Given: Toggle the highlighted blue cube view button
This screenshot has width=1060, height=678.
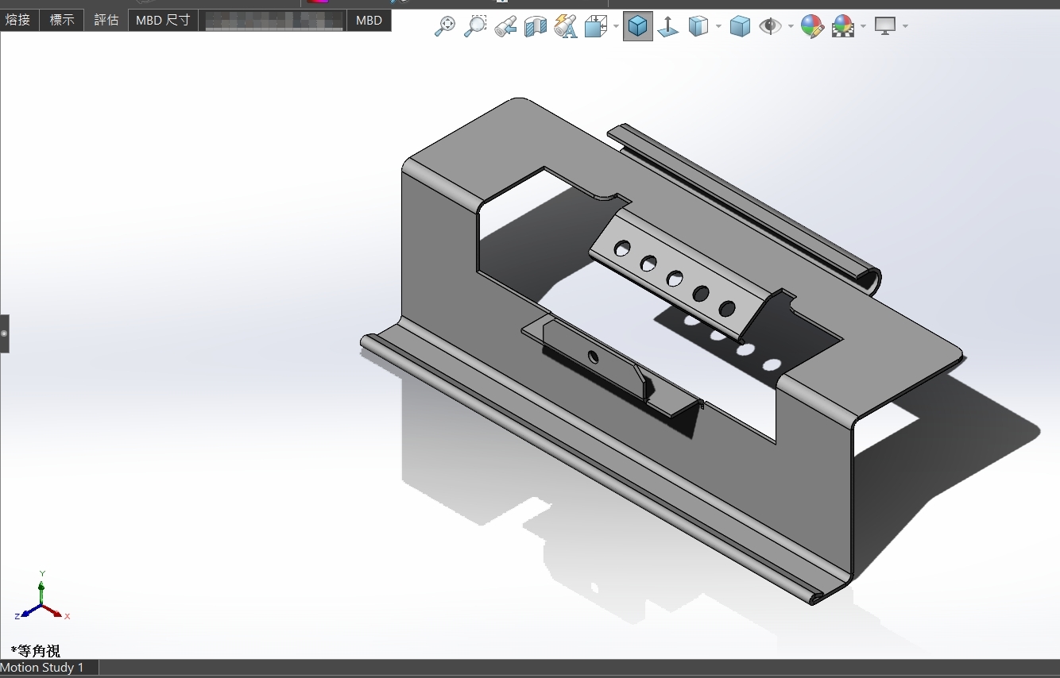Looking at the screenshot, I should [637, 27].
